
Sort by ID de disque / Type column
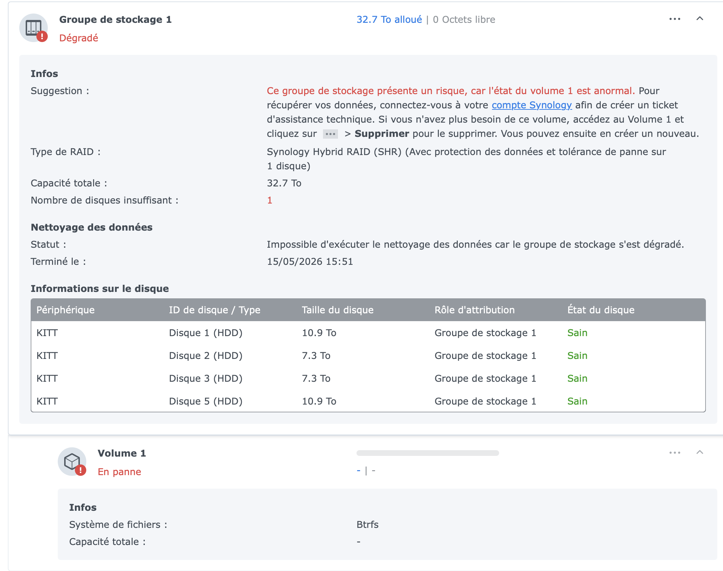tap(215, 310)
